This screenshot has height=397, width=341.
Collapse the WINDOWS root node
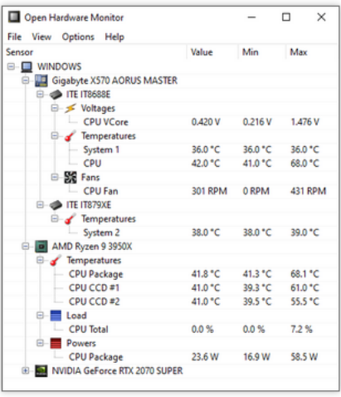11,66
